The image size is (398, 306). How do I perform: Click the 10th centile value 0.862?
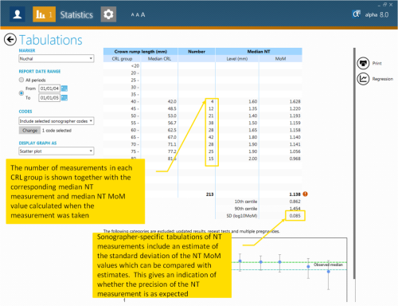[295, 202]
